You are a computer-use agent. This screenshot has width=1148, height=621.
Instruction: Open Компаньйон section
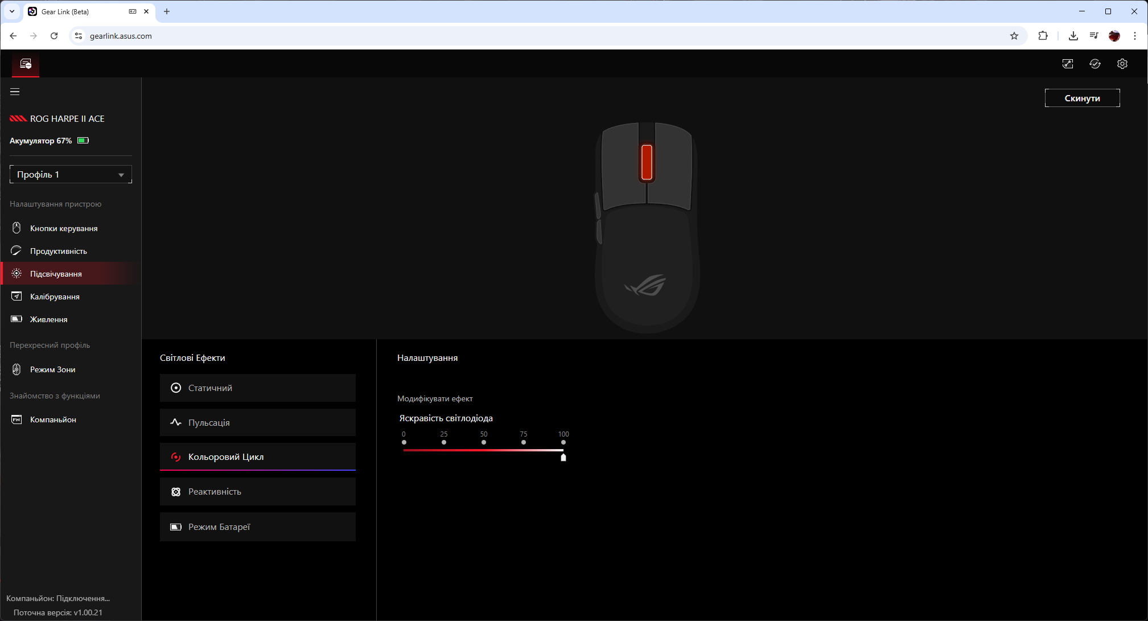point(53,420)
